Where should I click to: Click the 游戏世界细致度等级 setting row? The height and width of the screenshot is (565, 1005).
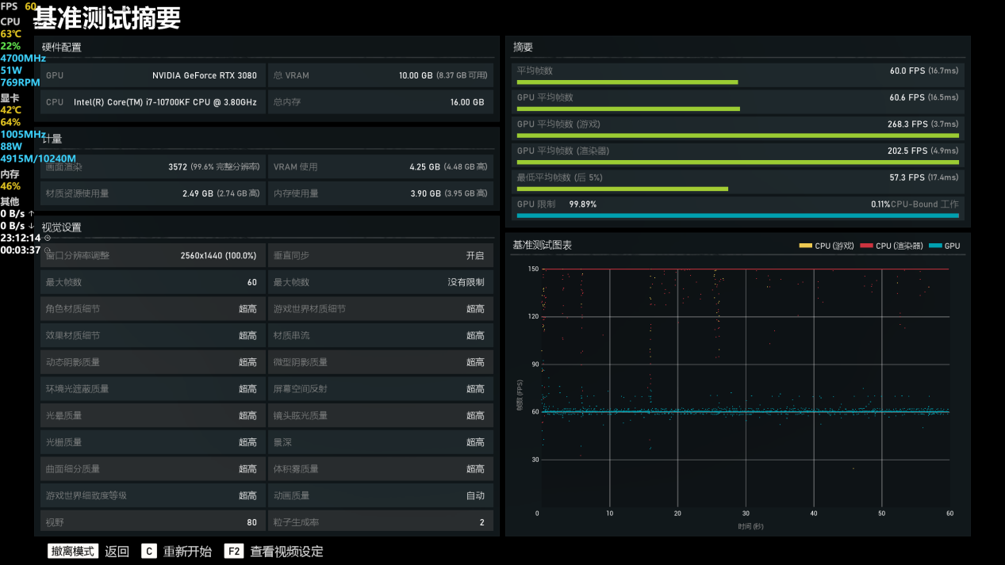153,495
